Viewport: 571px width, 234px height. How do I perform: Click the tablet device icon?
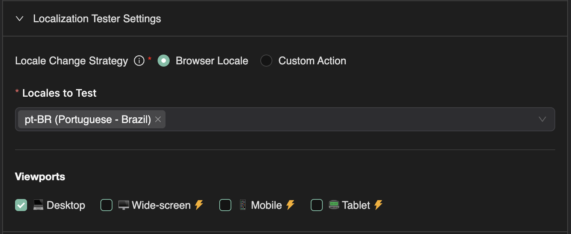point(334,205)
